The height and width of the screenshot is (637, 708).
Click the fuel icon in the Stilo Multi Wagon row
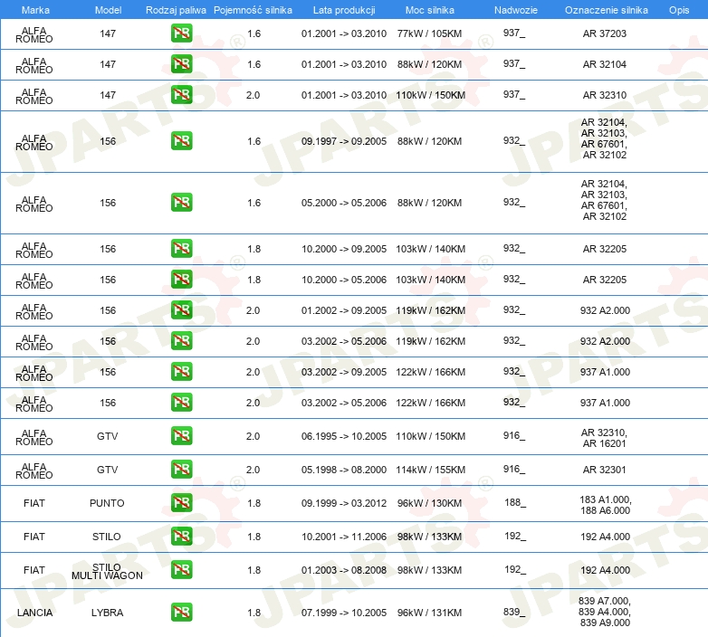click(x=181, y=570)
